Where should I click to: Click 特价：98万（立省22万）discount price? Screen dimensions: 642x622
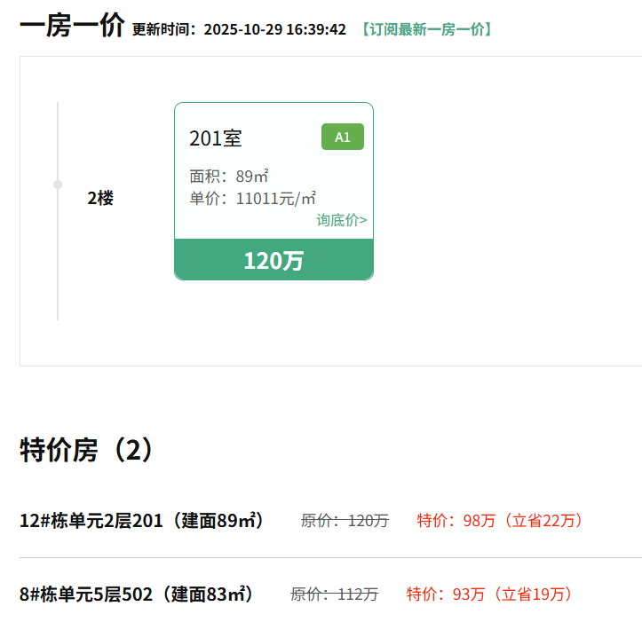[x=501, y=521]
